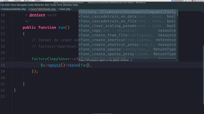Click the fold end marker on line 19
The height and width of the screenshot is (114, 204).
[12, 72]
